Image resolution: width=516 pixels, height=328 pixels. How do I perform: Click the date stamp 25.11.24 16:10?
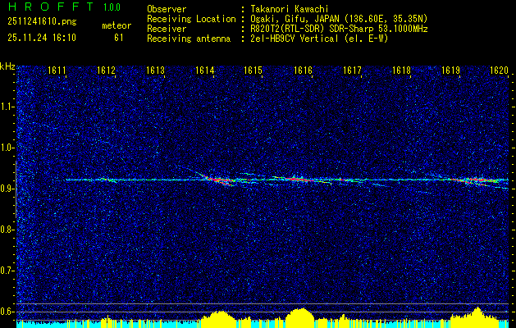pos(42,38)
